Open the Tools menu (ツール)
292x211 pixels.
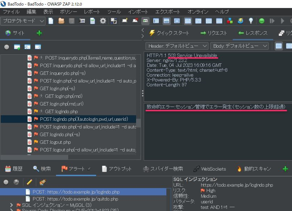point(114,12)
